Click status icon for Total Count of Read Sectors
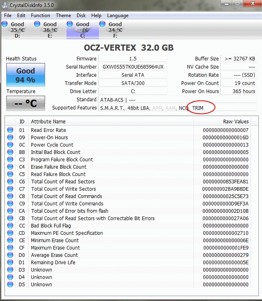Image resolution: width=262 pixels, height=301 pixels. 10,181
